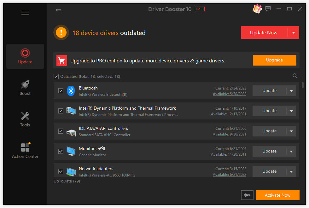Image resolution: width=309 pixels, height=208 pixels.
Task: Expand IDE ATA/ATAPI Update dropdown arrow
Action: 291,131
